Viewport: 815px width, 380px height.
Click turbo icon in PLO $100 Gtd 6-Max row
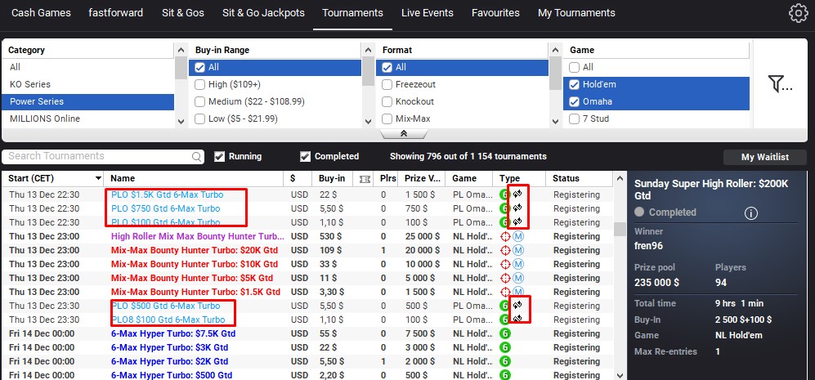517,221
